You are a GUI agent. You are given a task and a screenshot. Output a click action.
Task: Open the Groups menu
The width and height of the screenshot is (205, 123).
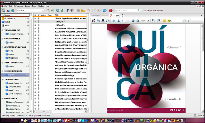27,6
